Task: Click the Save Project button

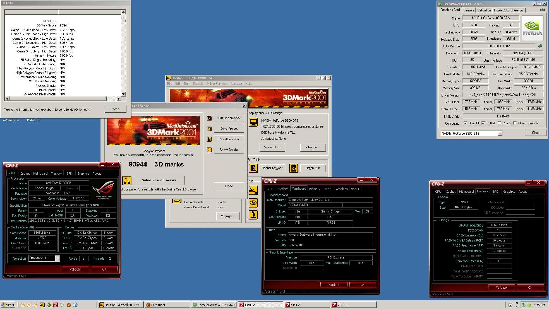Action: [x=229, y=129]
